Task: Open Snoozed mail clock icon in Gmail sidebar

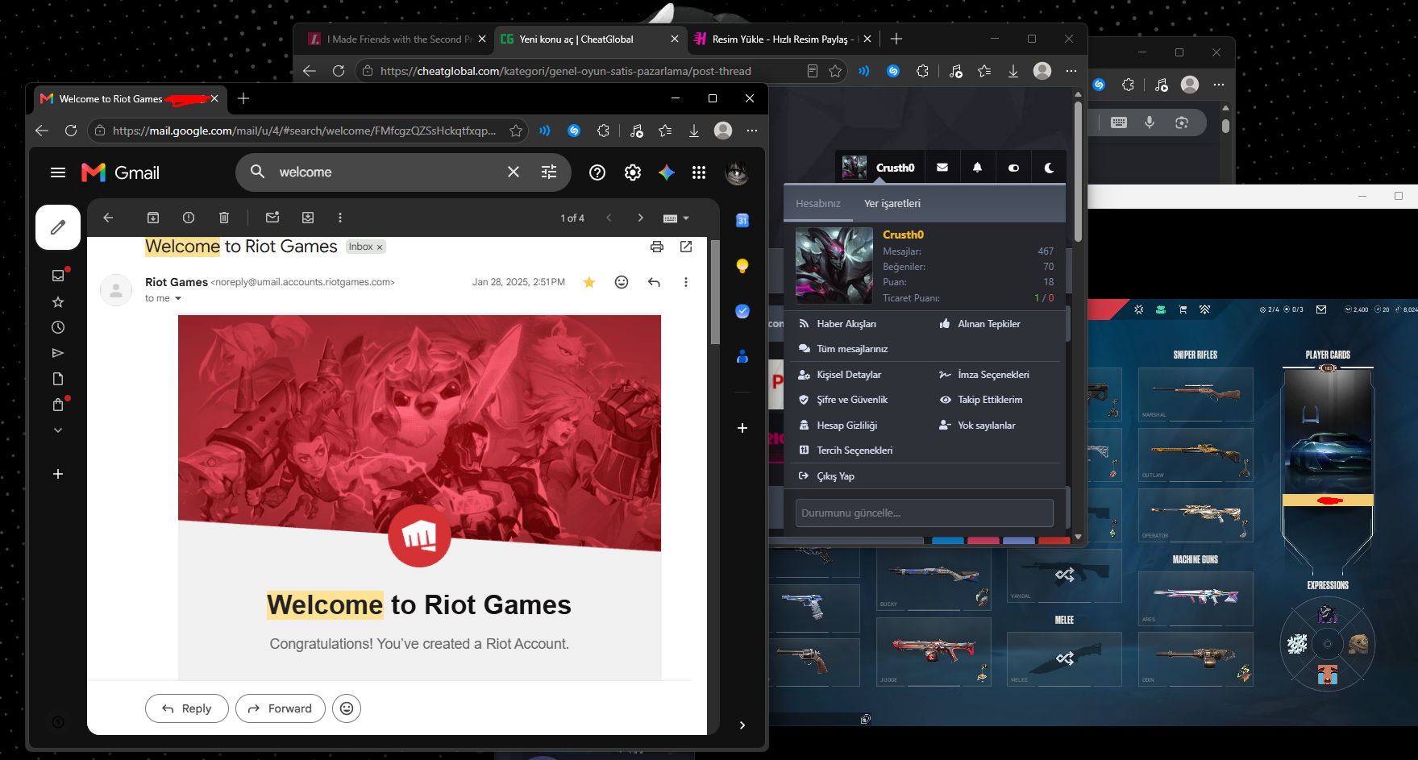Action: (x=58, y=327)
